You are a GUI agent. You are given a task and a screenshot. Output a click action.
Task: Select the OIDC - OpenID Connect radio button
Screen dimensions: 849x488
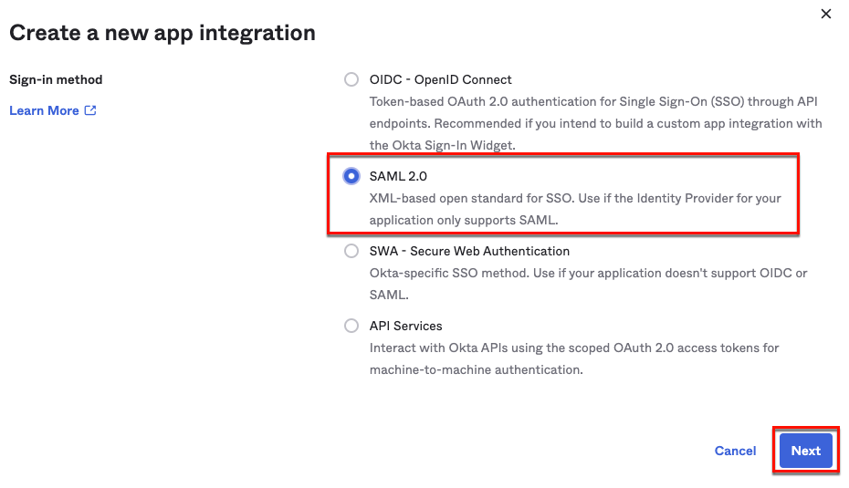click(351, 79)
